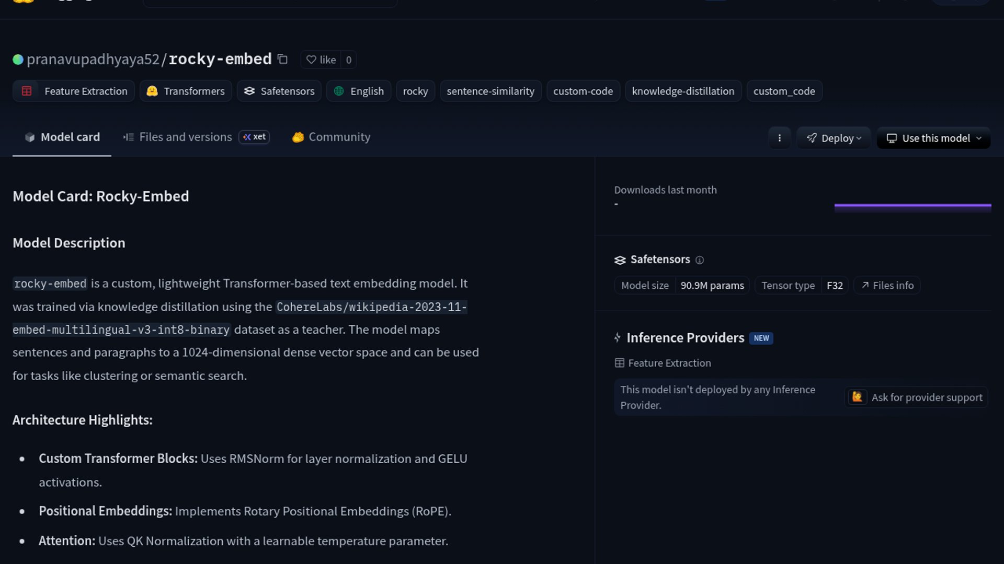Screen dimensions: 1004x564
Task: Expand the Deploy dropdown
Action: tap(834, 138)
